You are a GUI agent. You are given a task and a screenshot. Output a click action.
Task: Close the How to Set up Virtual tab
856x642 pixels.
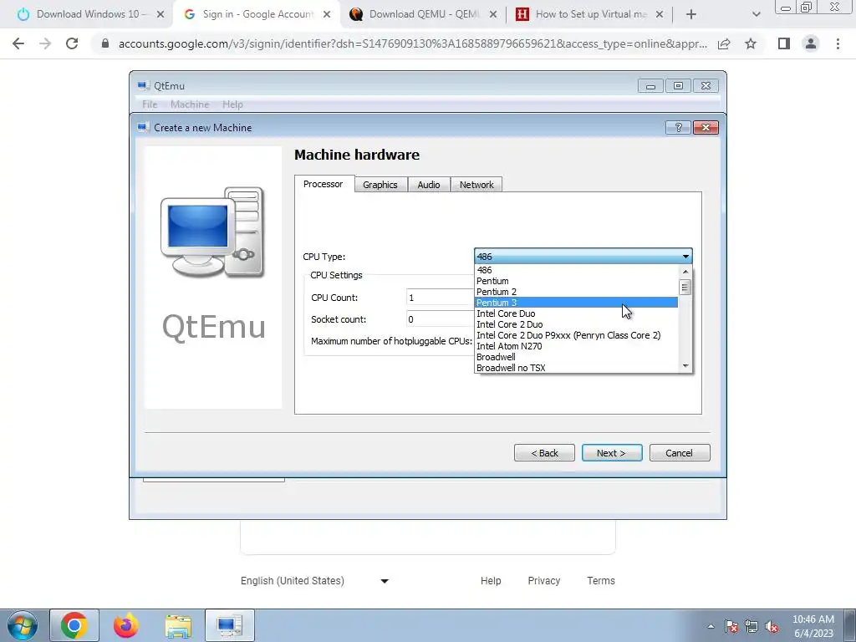point(660,14)
